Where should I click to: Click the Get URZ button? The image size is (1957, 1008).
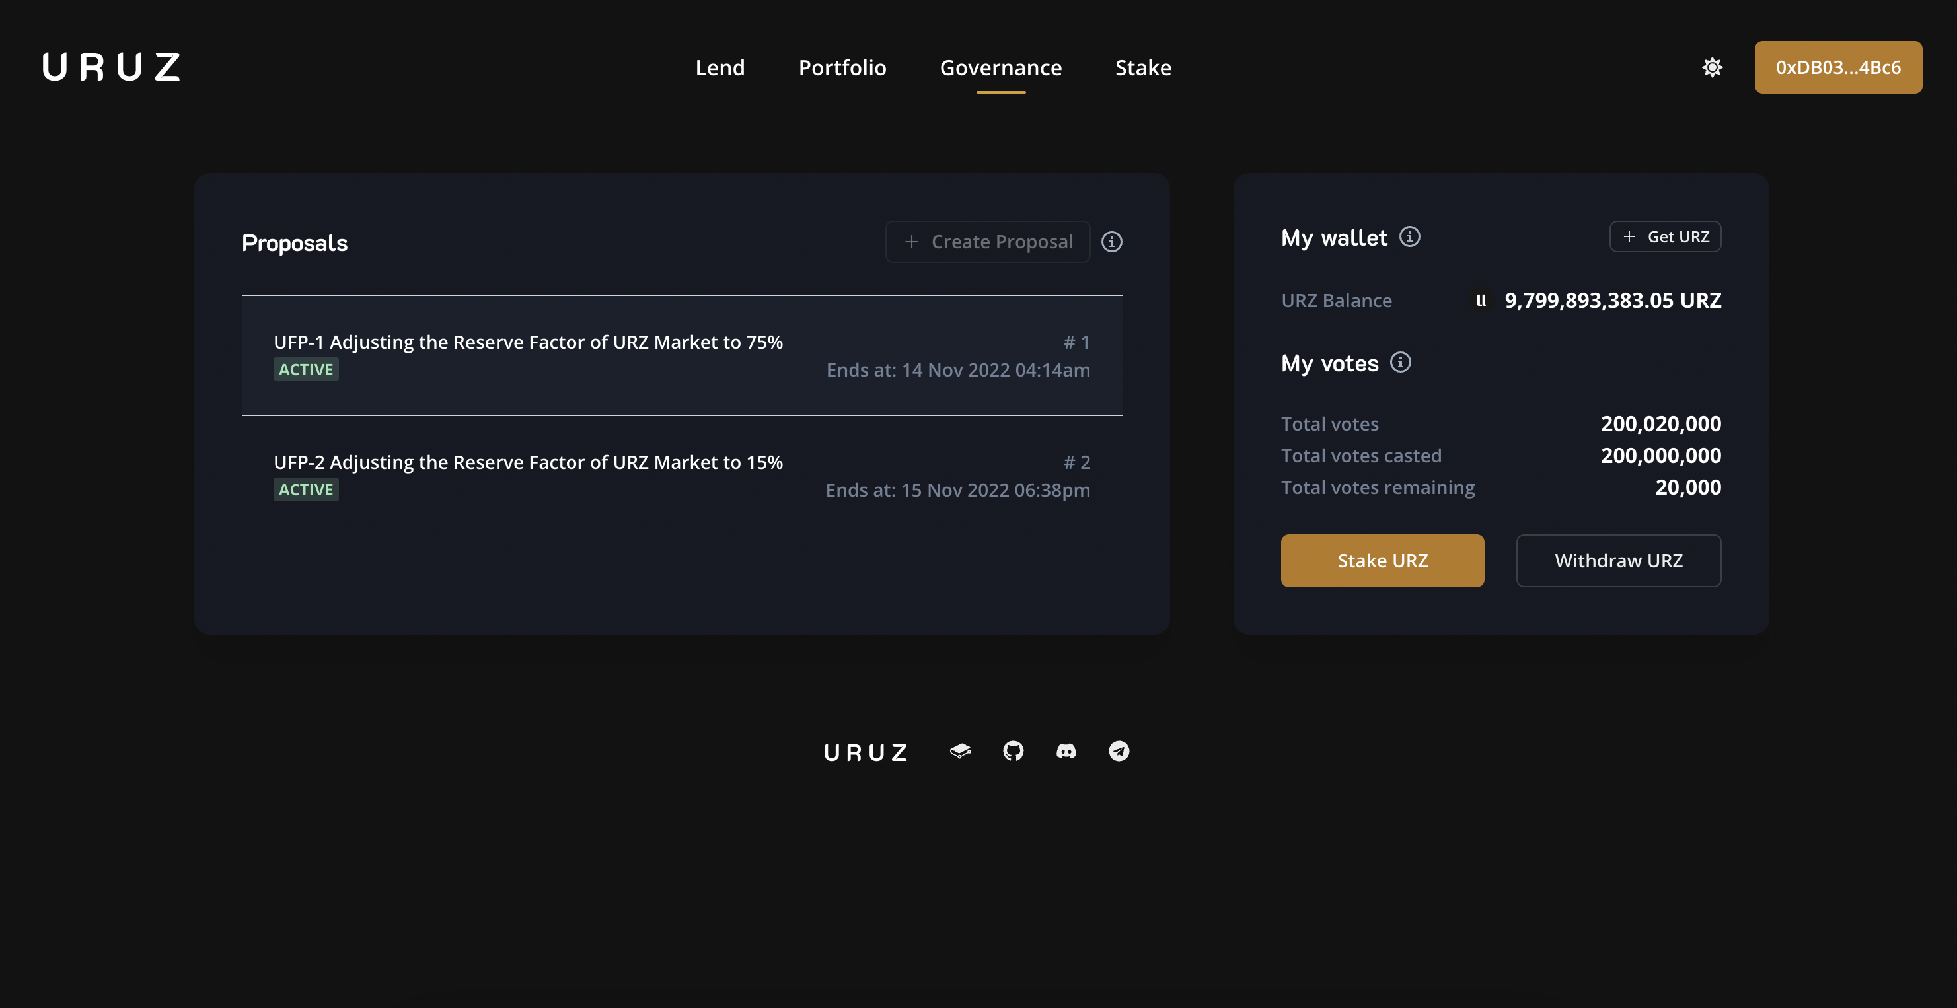1664,237
